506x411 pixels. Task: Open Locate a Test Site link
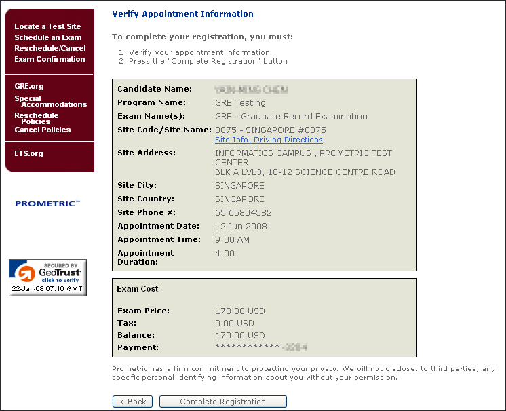pos(47,26)
